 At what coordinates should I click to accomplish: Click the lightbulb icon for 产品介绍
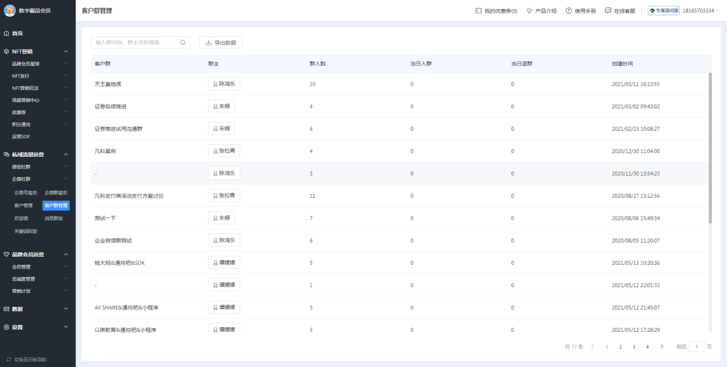tap(529, 11)
